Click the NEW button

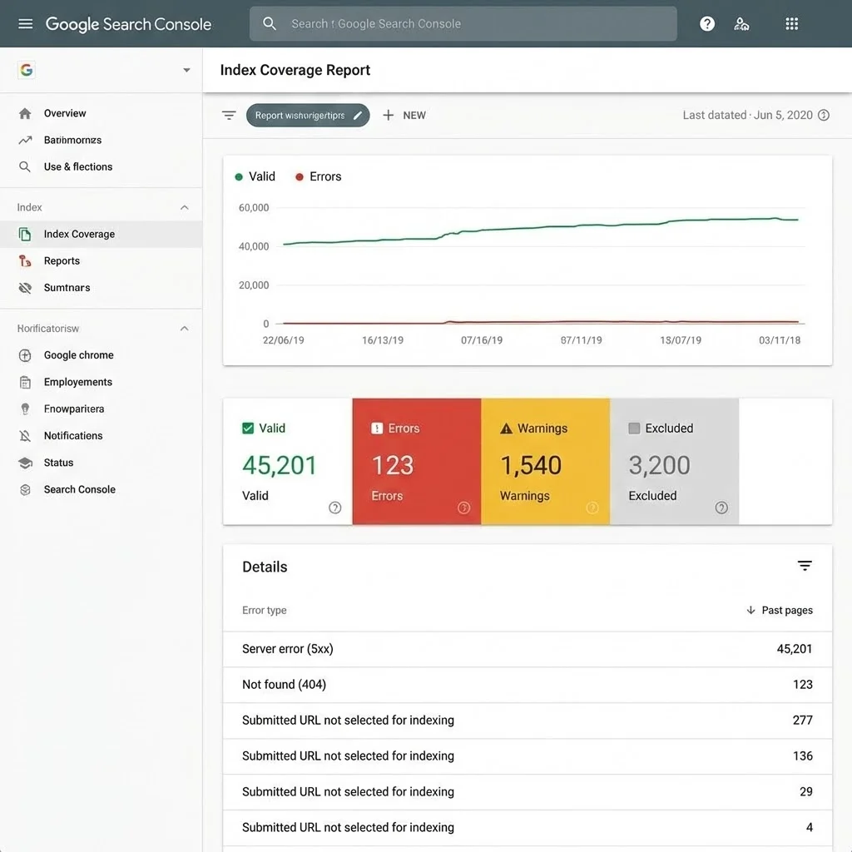pos(405,115)
